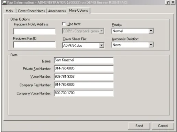
Task: Click the ADVFAX.doc cover sheet value
Action: click(73, 45)
